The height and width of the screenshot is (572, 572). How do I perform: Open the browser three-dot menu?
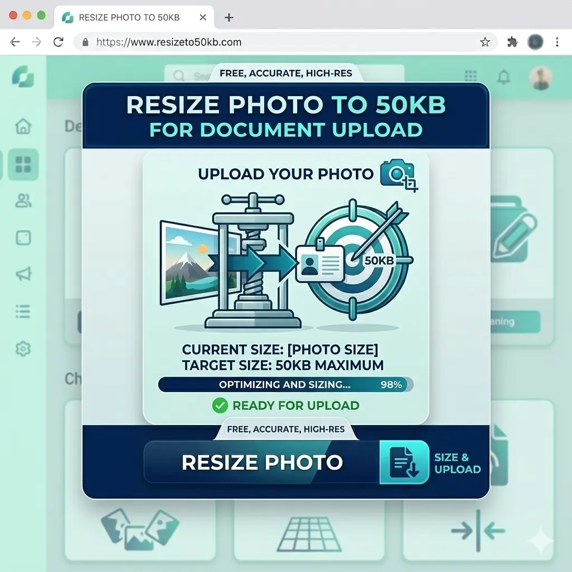pos(557,42)
